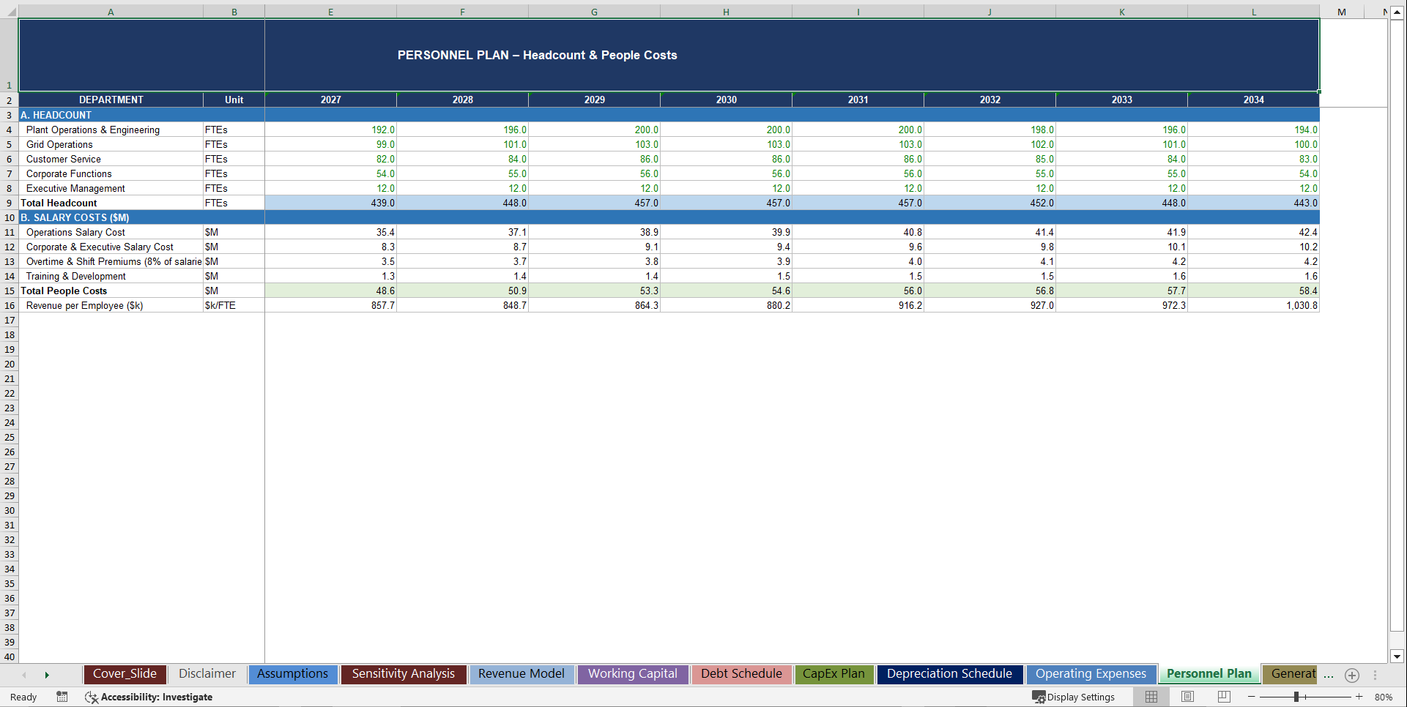Switch to Normal view in status bar
The height and width of the screenshot is (707, 1407).
(x=1151, y=697)
